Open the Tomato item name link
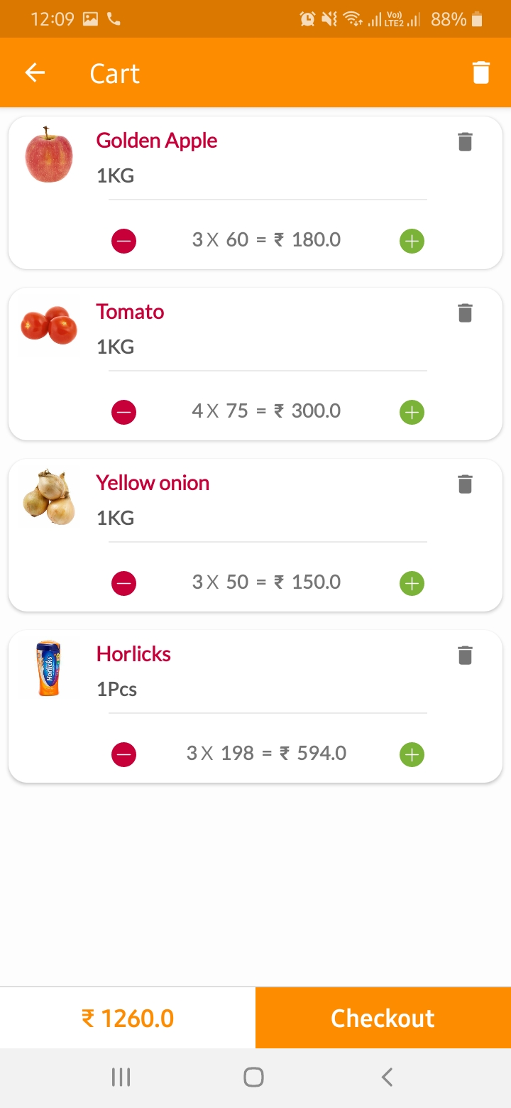The height and width of the screenshot is (1108, 511). click(x=130, y=312)
